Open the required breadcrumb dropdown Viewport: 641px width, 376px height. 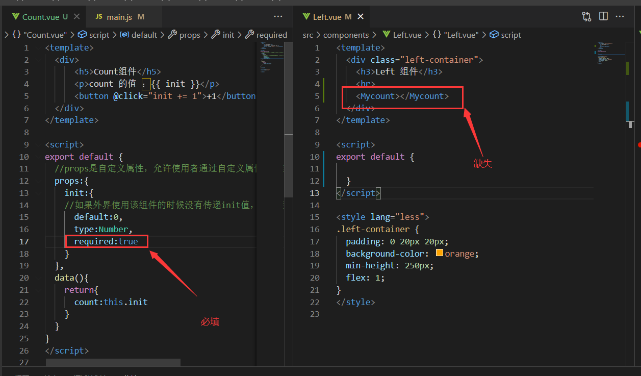[x=272, y=35]
